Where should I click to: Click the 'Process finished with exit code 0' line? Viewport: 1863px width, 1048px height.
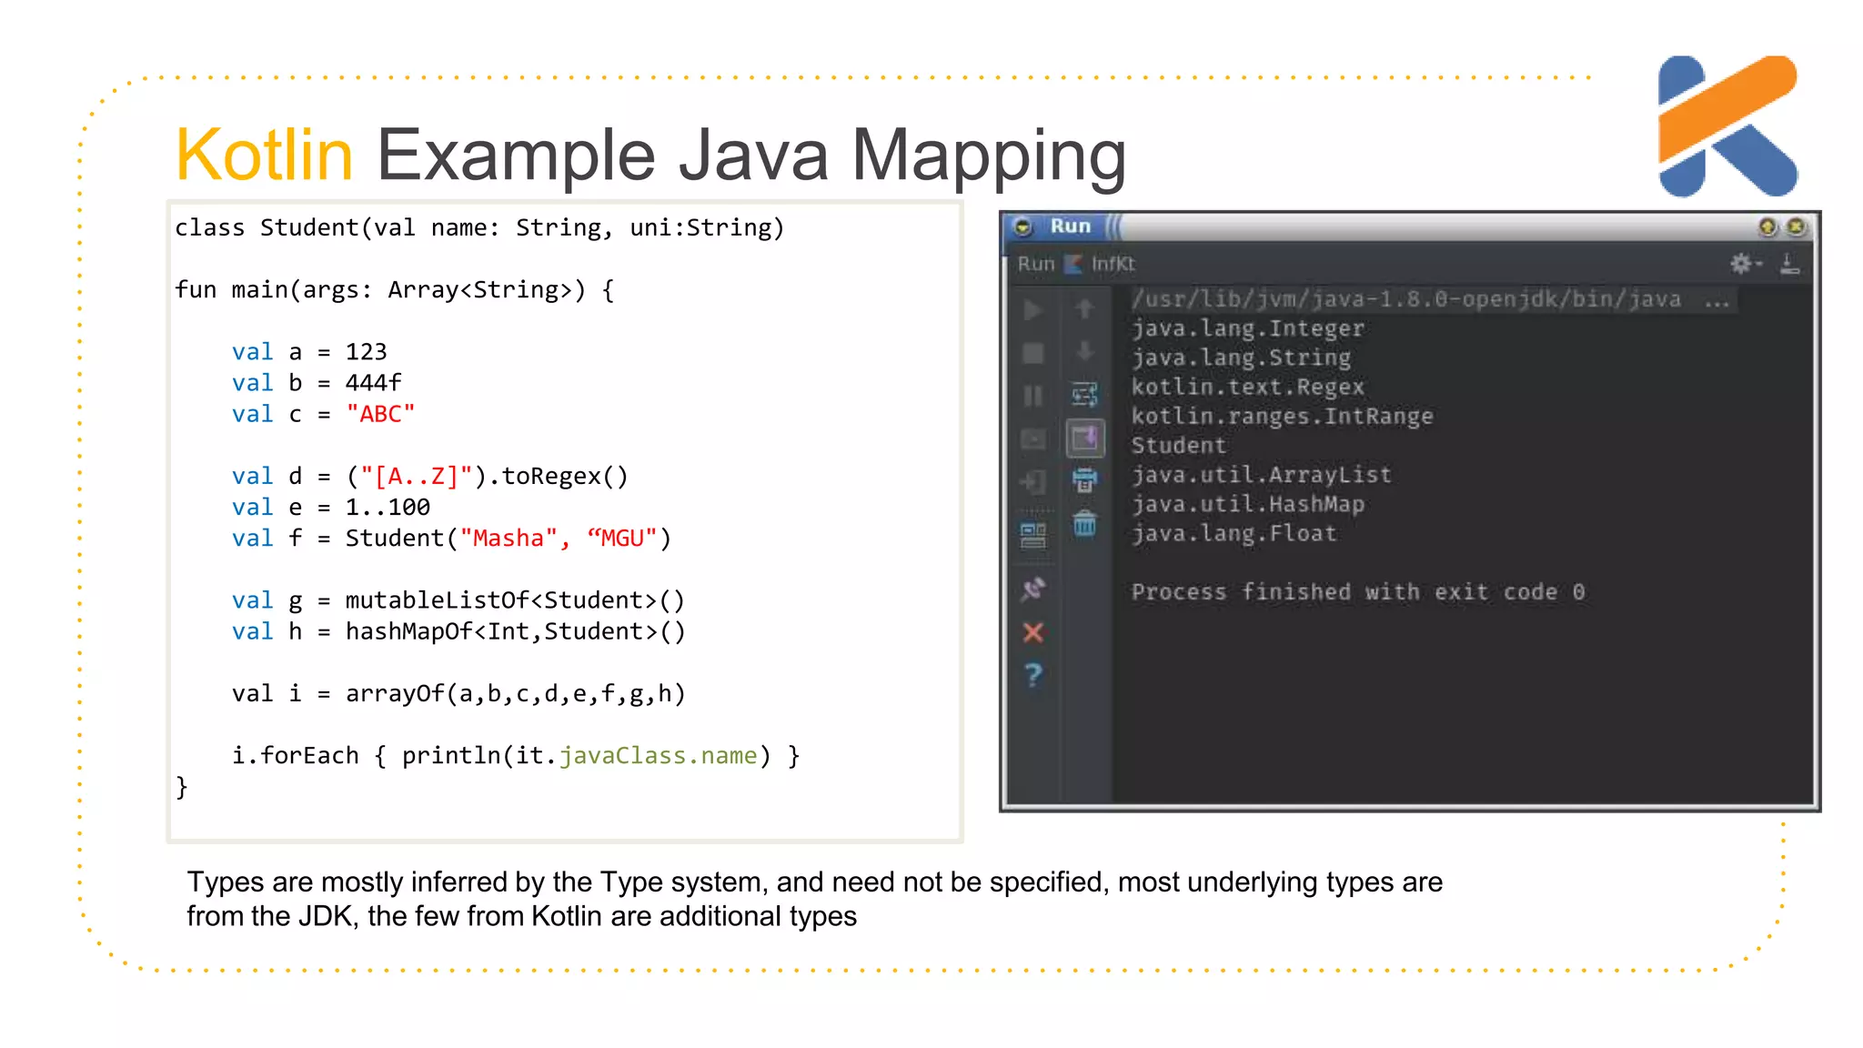coord(1357,592)
